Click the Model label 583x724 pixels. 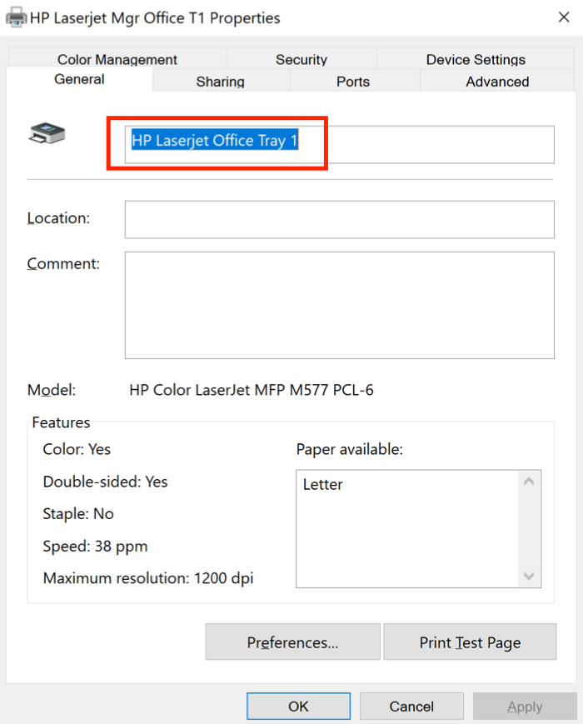(52, 390)
